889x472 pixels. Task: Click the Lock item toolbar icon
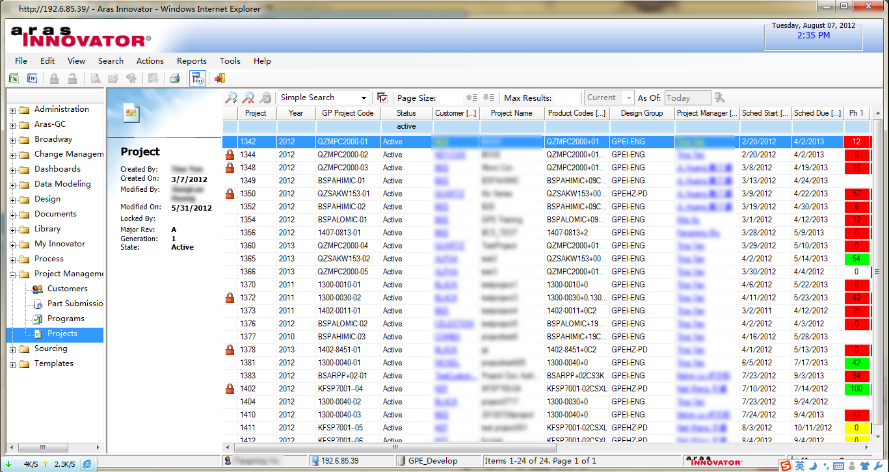point(54,79)
